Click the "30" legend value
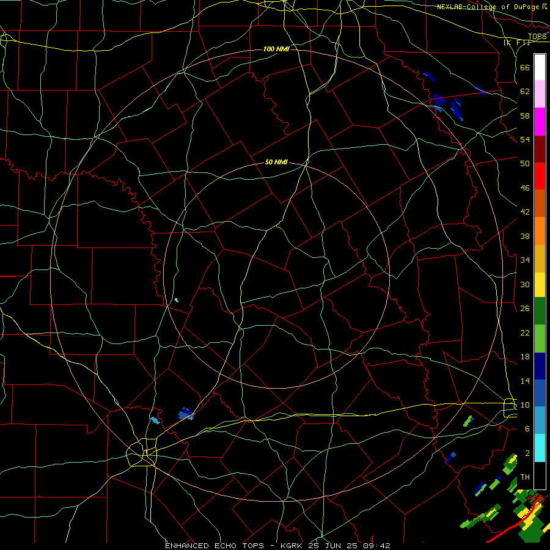The image size is (550, 550). click(525, 284)
